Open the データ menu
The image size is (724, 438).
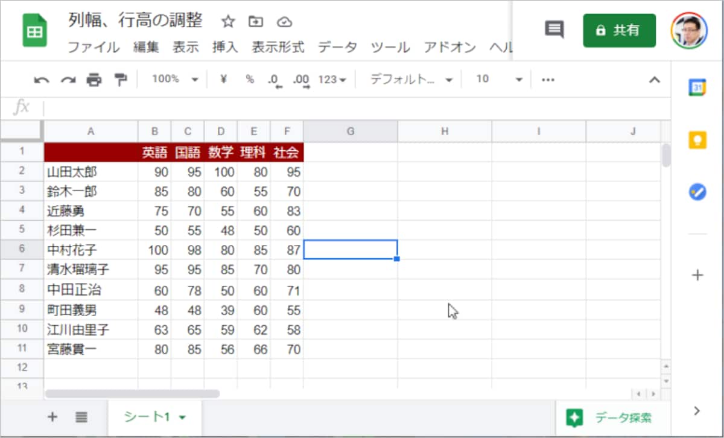(337, 47)
